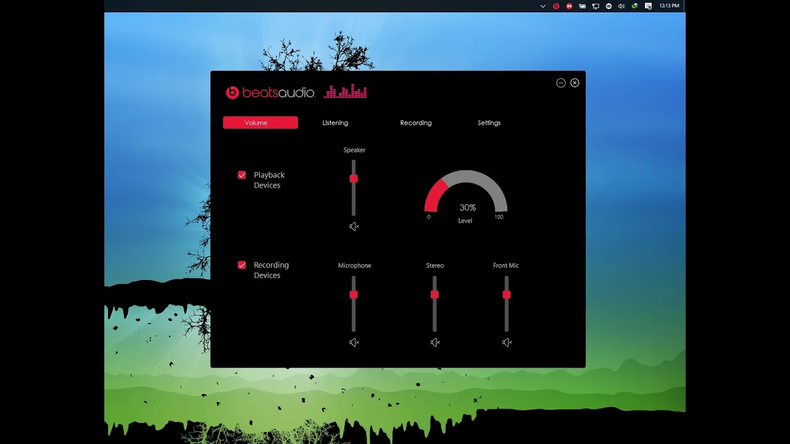Screen dimensions: 790x444
Task: Open the network tray icon
Action: click(596, 6)
